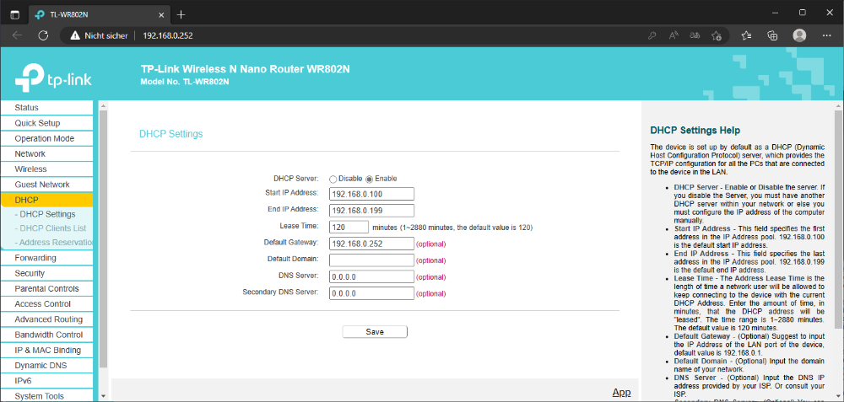
Task: Open Operation Mode page
Action: (46, 139)
